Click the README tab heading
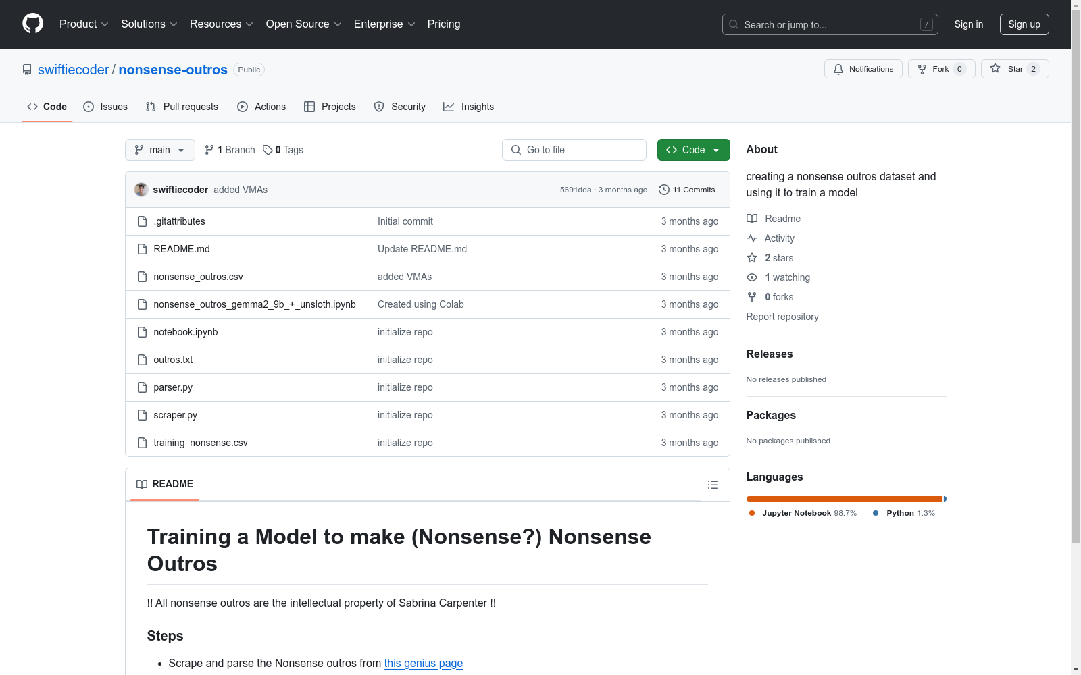 pyautogui.click(x=165, y=484)
